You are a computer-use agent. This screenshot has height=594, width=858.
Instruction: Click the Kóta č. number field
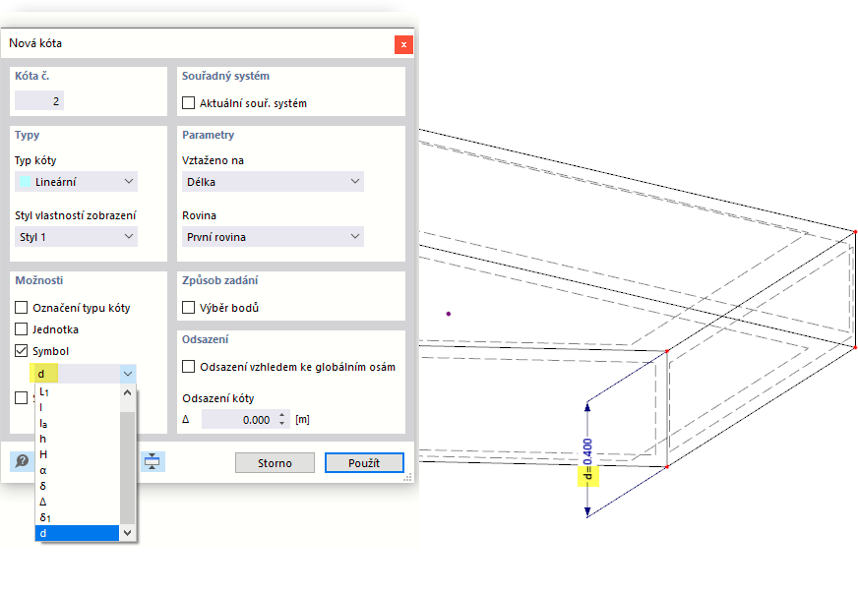click(39, 100)
